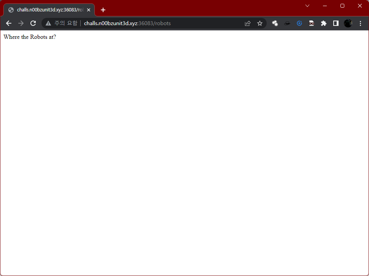Go back to the previous page
The image size is (369, 276).
click(9, 23)
